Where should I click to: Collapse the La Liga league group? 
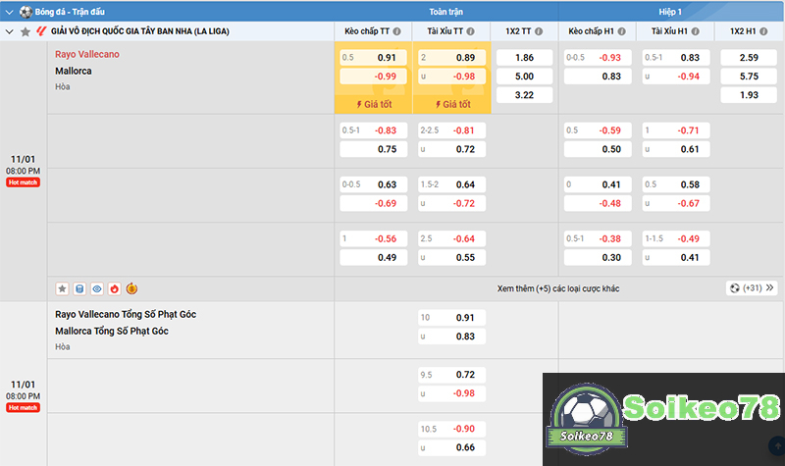tap(10, 31)
